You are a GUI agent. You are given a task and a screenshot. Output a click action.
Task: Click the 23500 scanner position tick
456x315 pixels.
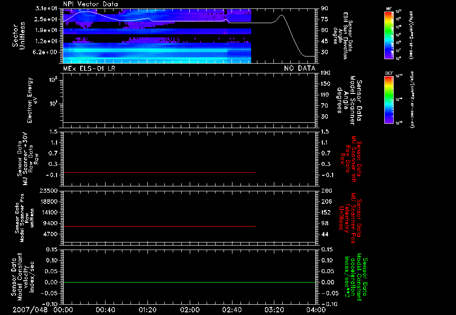(x=48, y=190)
